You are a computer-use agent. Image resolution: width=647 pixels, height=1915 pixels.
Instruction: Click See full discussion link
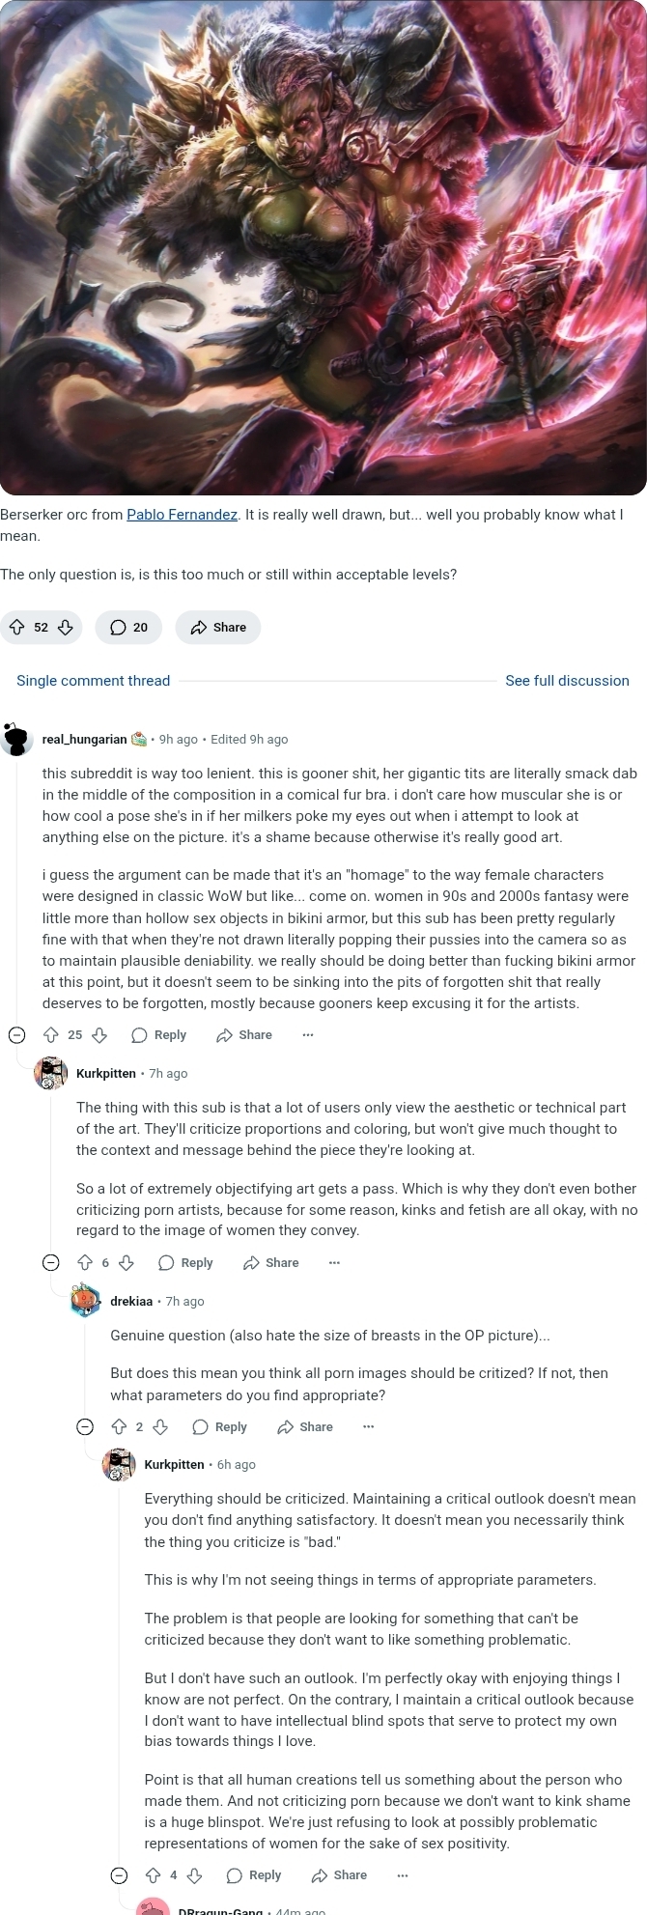tap(567, 681)
